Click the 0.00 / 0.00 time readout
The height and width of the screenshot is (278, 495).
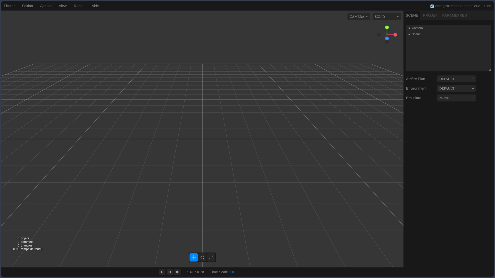pos(195,272)
